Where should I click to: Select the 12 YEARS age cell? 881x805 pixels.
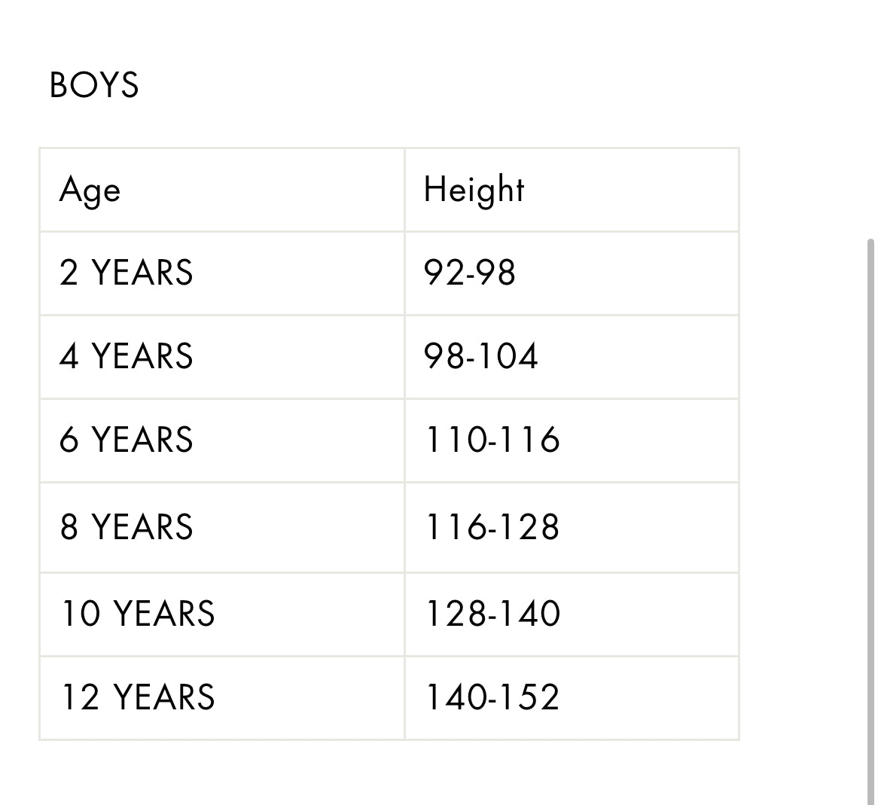pyautogui.click(x=138, y=697)
